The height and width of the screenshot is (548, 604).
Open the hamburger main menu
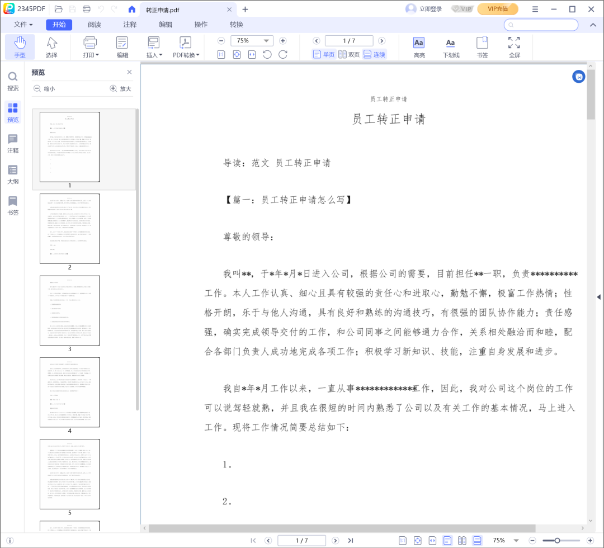pyautogui.click(x=535, y=9)
